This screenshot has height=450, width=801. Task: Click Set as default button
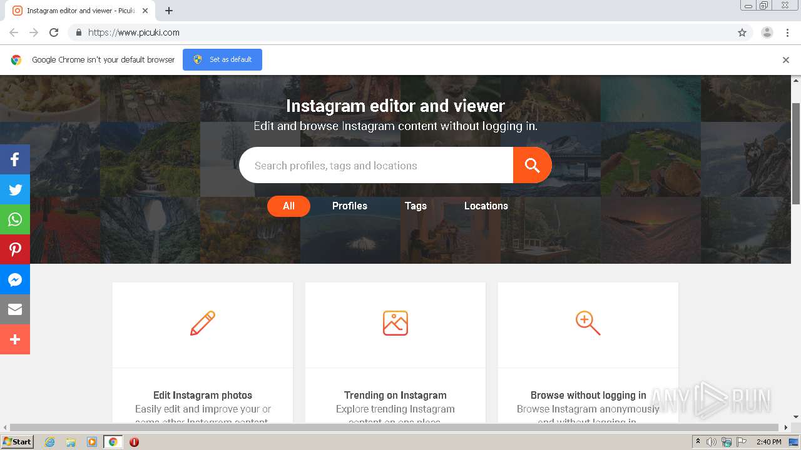222,60
